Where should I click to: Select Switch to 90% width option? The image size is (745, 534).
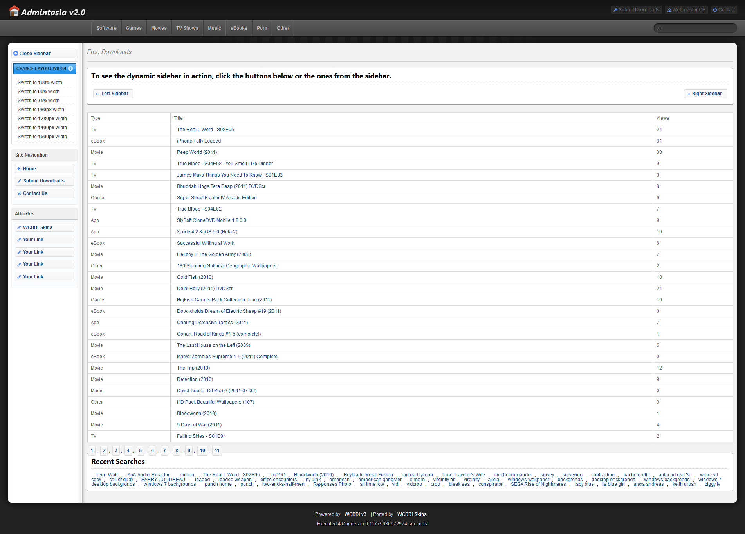click(38, 92)
